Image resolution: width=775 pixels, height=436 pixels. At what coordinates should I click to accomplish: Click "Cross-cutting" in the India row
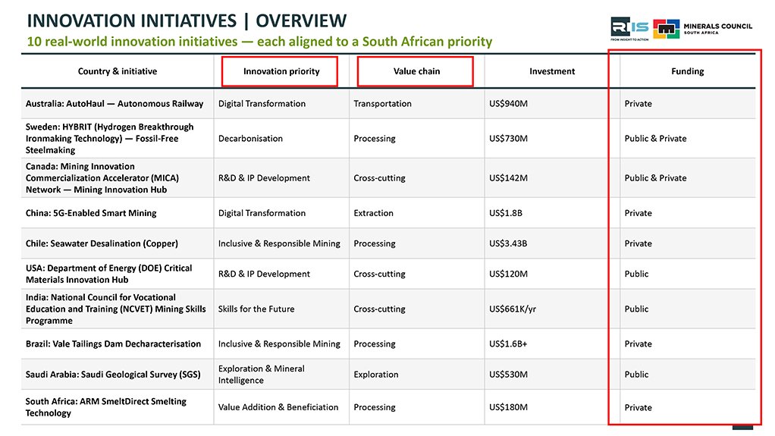380,309
